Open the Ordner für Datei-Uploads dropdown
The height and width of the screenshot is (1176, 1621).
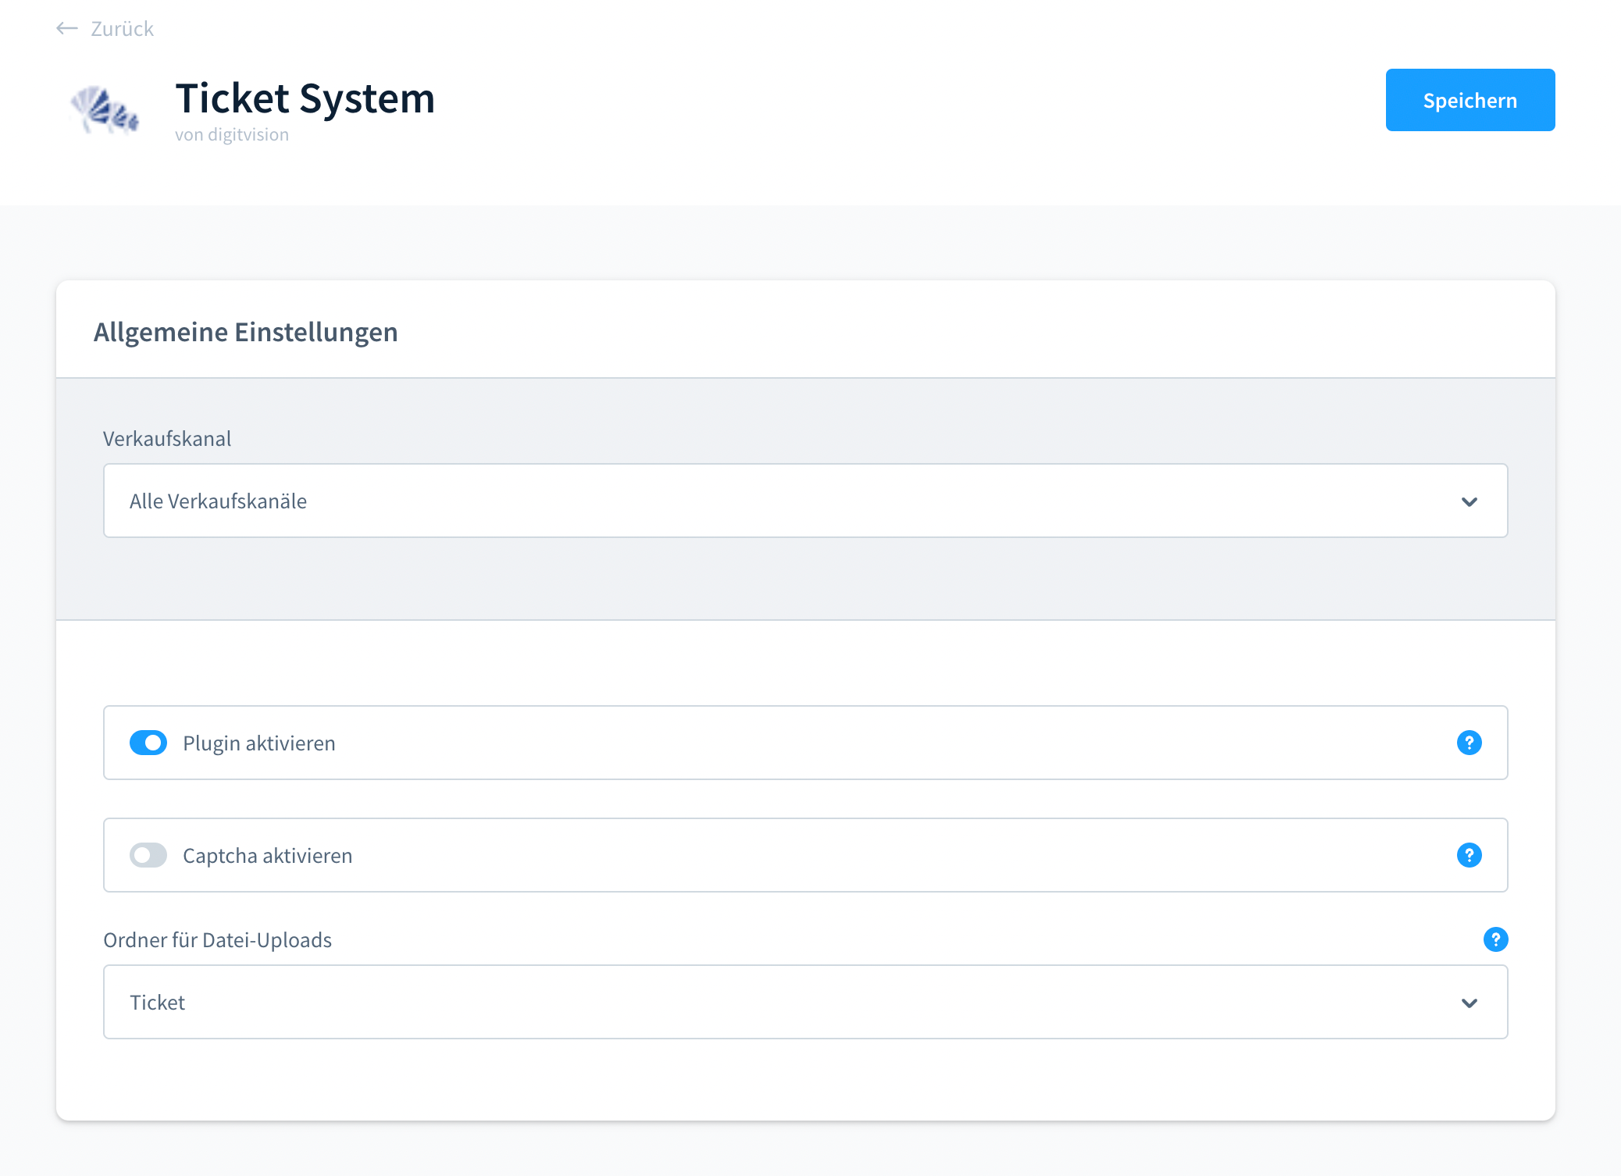[x=805, y=1002]
